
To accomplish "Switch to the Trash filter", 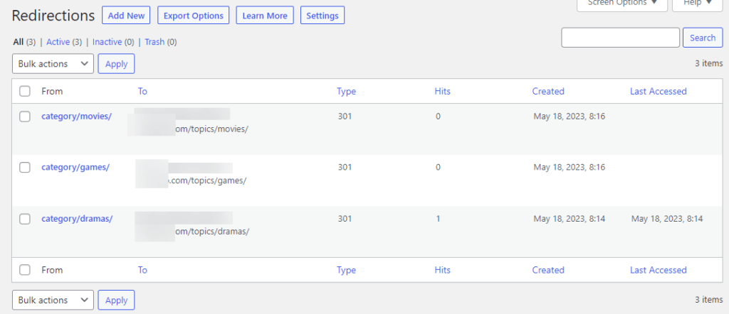I will click(x=154, y=42).
